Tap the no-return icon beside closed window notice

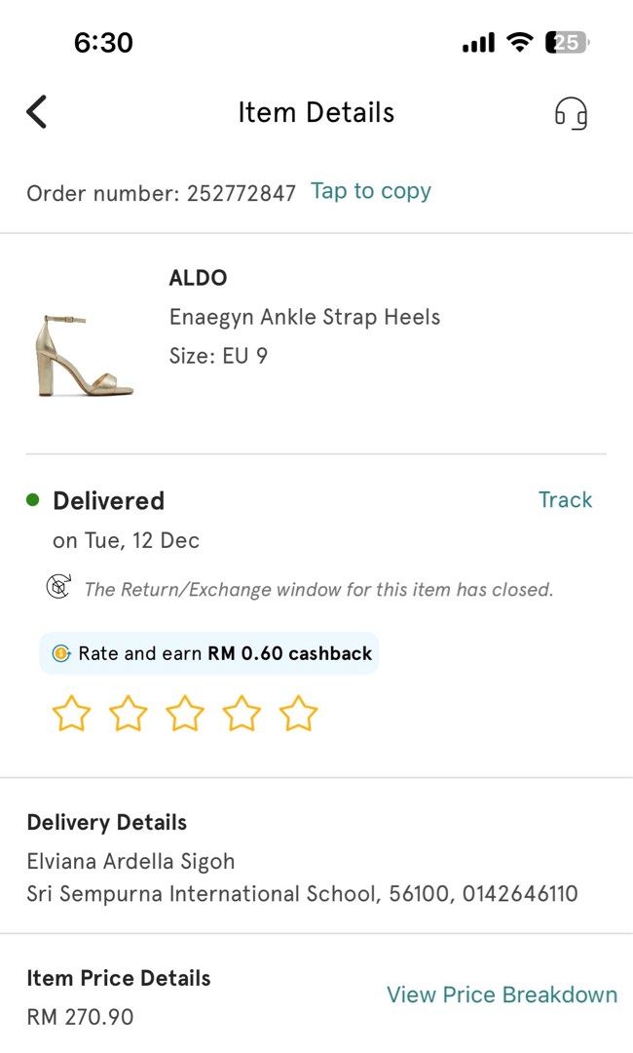(59, 586)
